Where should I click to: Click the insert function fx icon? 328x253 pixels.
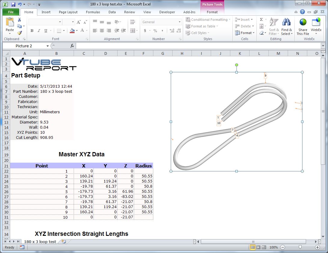pyautogui.click(x=72, y=46)
